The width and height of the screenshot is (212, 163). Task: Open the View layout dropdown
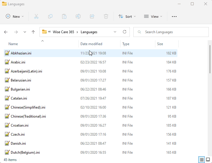coord(153,17)
